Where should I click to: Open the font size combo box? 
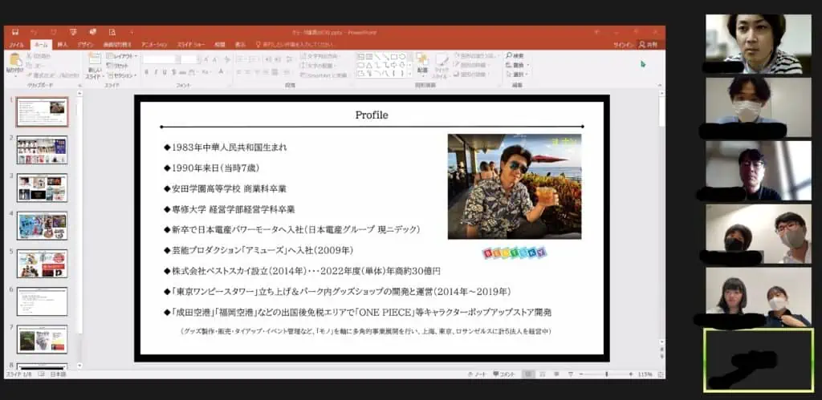[189, 59]
